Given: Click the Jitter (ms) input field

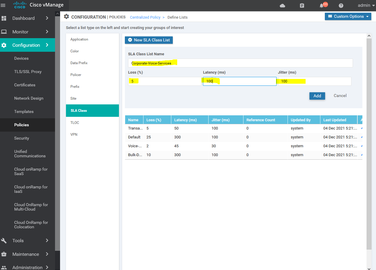Looking at the screenshot, I should click(x=315, y=81).
